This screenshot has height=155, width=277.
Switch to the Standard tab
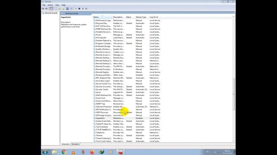click(x=75, y=144)
